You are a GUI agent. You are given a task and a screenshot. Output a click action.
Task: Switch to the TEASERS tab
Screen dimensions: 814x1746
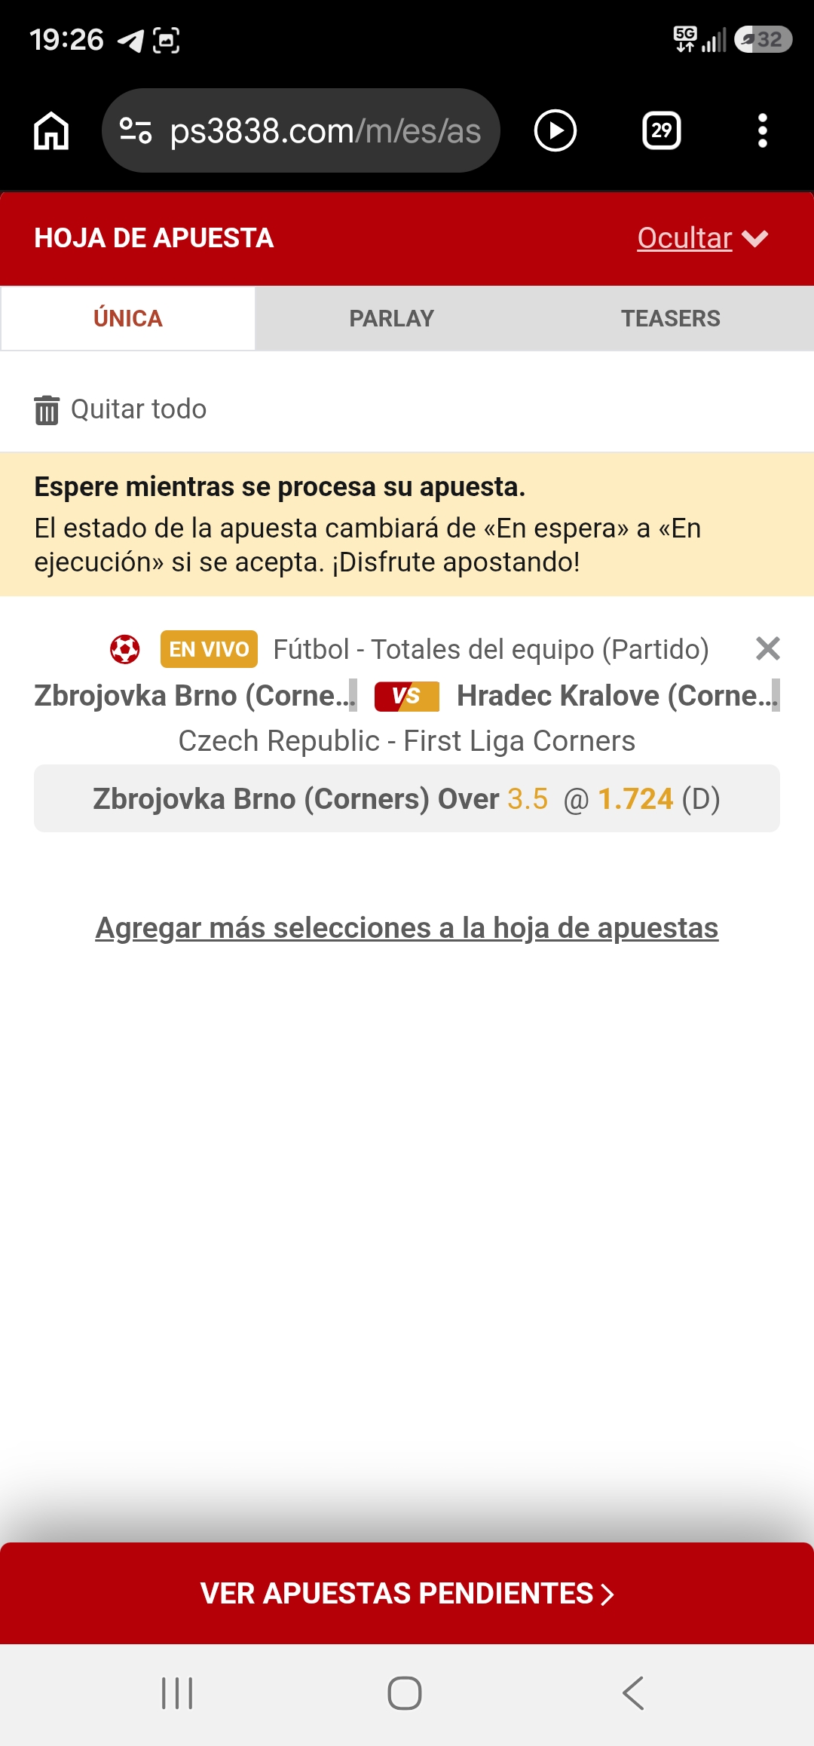click(671, 318)
